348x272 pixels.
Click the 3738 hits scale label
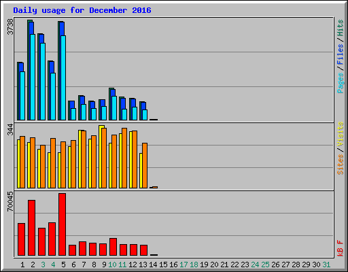[x=10, y=27]
